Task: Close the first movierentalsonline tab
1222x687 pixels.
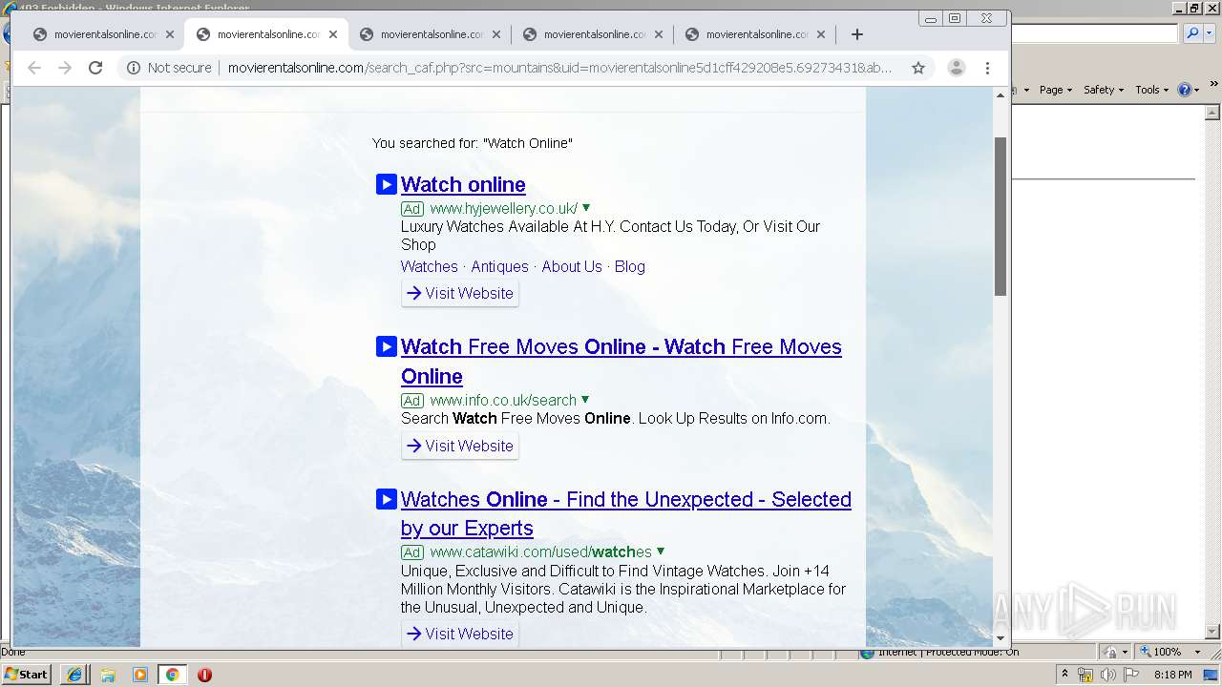Action: pos(170,34)
